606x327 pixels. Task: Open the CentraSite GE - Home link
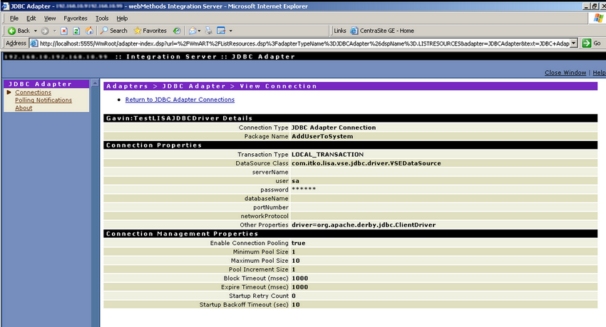click(382, 31)
